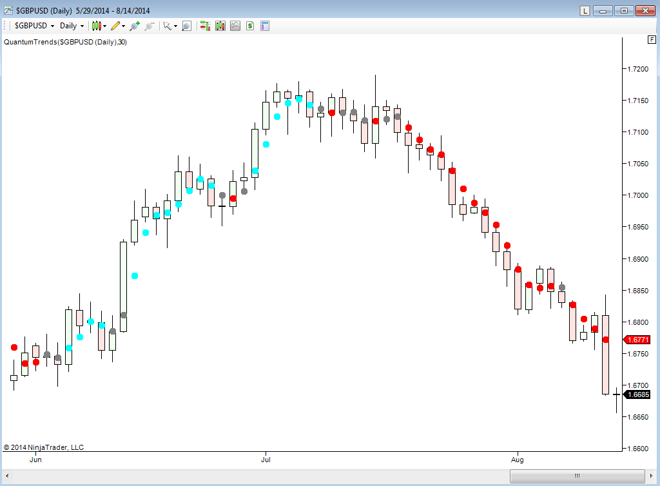Expand the cursor type dropdown arrow
Image resolution: width=660 pixels, height=486 pixels.
point(175,26)
